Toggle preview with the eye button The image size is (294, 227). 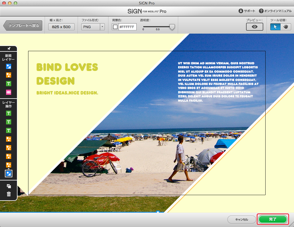(x=254, y=27)
